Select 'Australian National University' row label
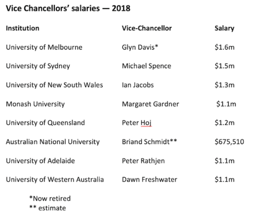 click(53, 142)
